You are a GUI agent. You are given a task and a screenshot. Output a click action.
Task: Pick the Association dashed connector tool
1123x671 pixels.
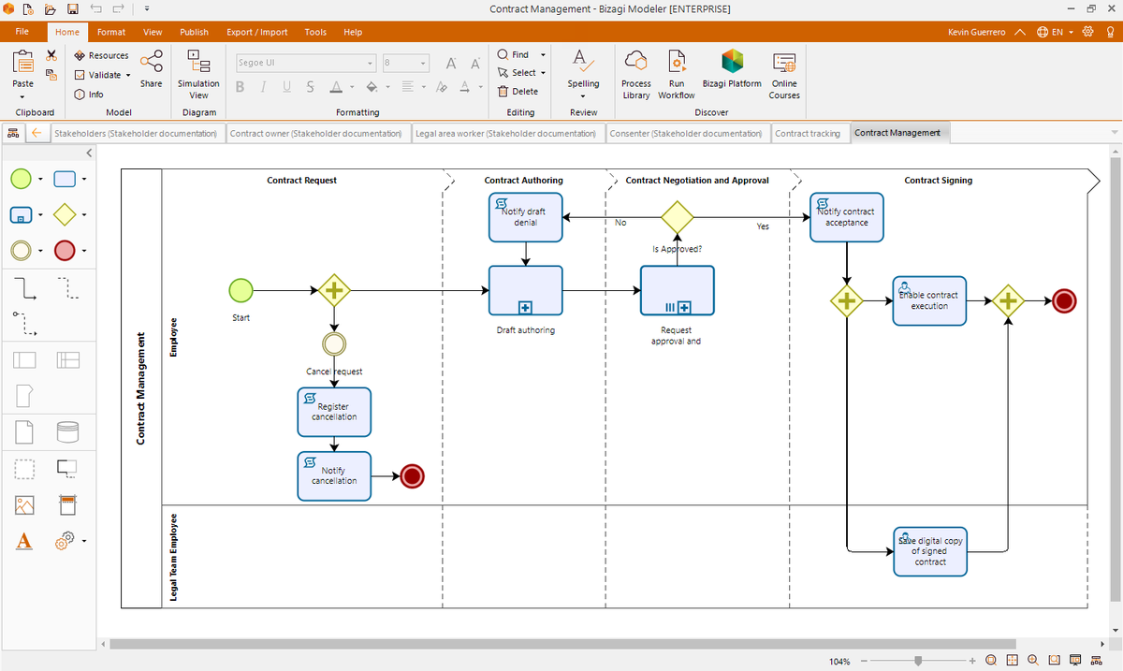tap(67, 286)
